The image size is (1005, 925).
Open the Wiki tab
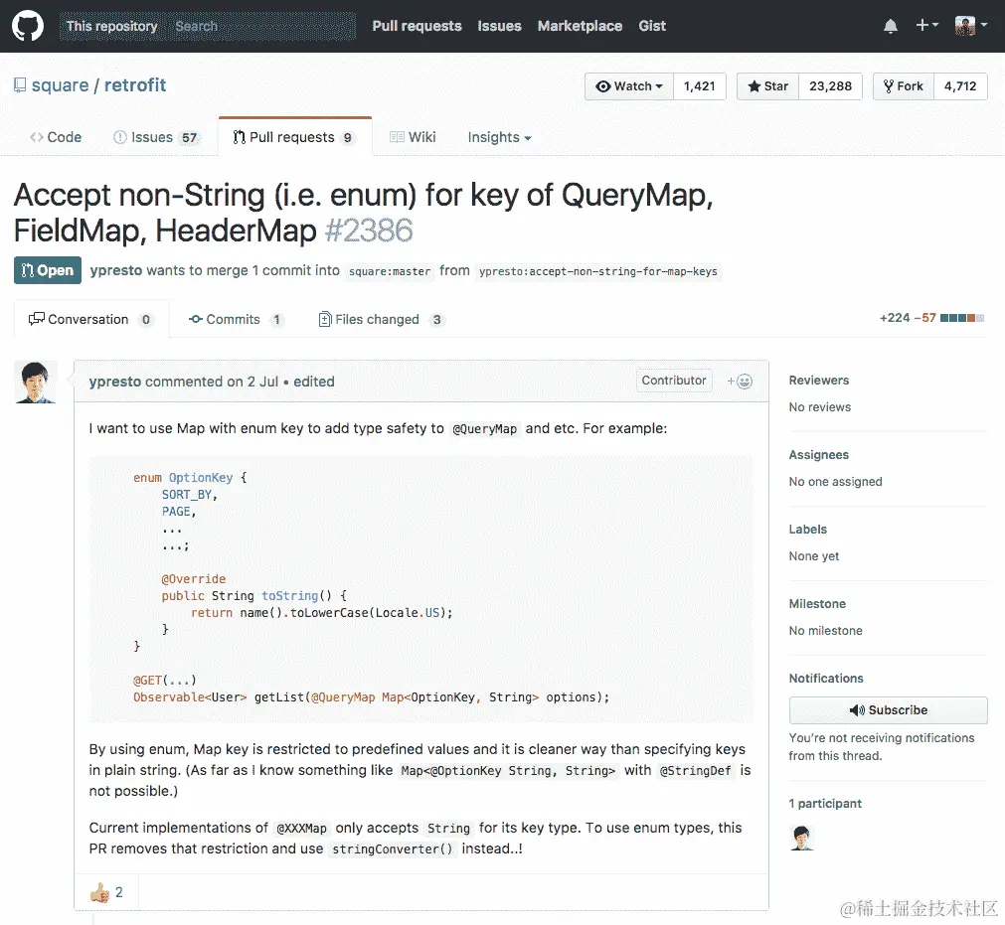tap(414, 137)
